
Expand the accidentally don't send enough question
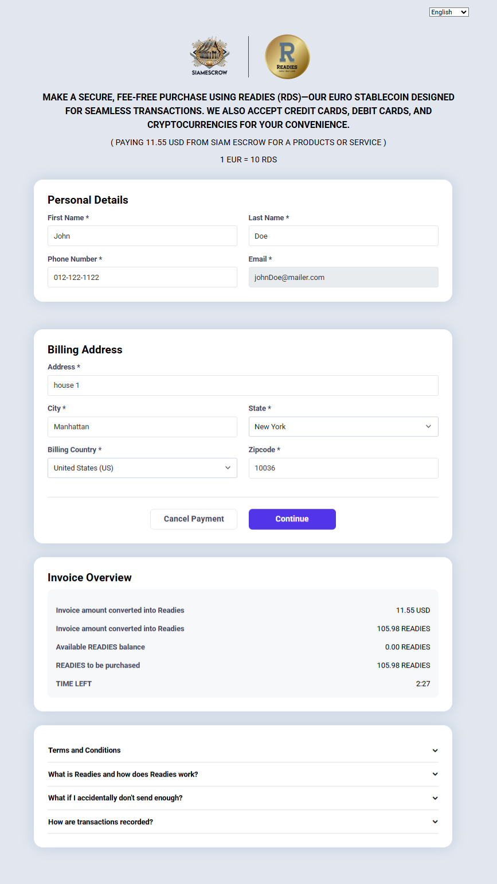click(x=243, y=798)
